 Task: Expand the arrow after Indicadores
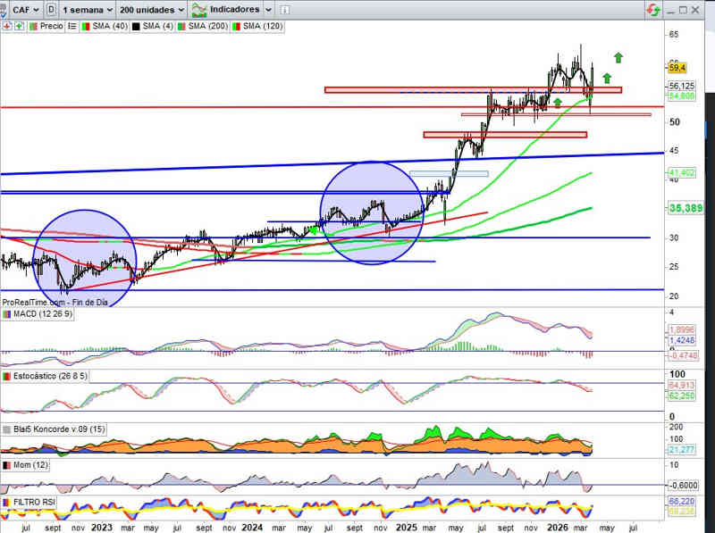(268, 9)
